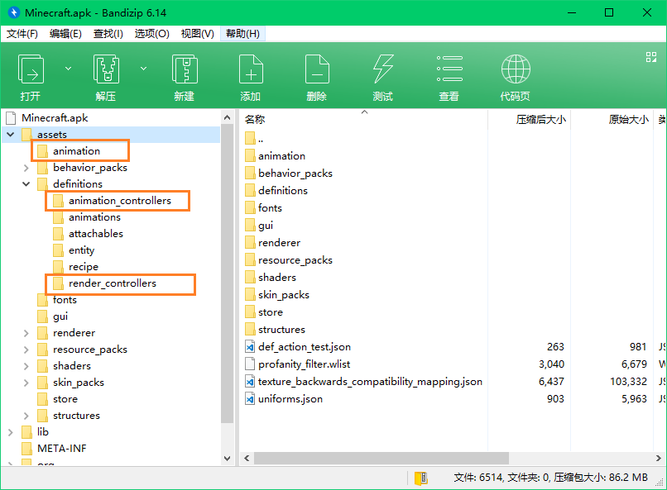This screenshot has height=490, width=667.
Task: Click the profanity_filter.wlist file icon
Action: point(250,364)
